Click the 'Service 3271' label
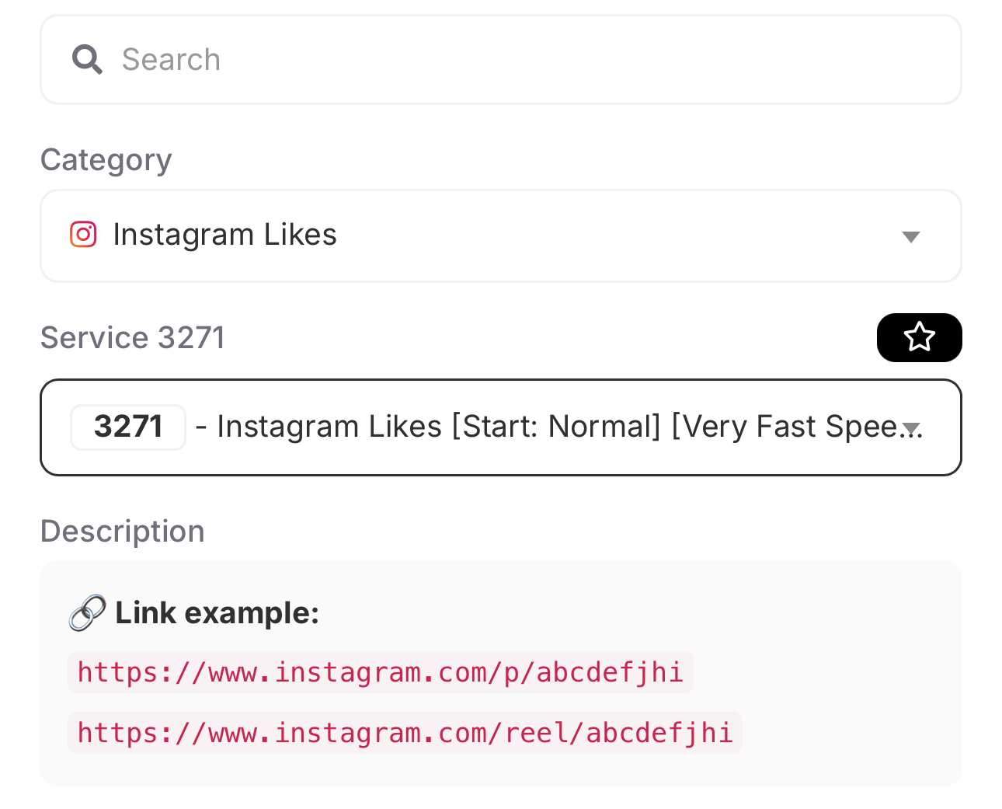Image resolution: width=1002 pixels, height=809 pixels. point(132,338)
